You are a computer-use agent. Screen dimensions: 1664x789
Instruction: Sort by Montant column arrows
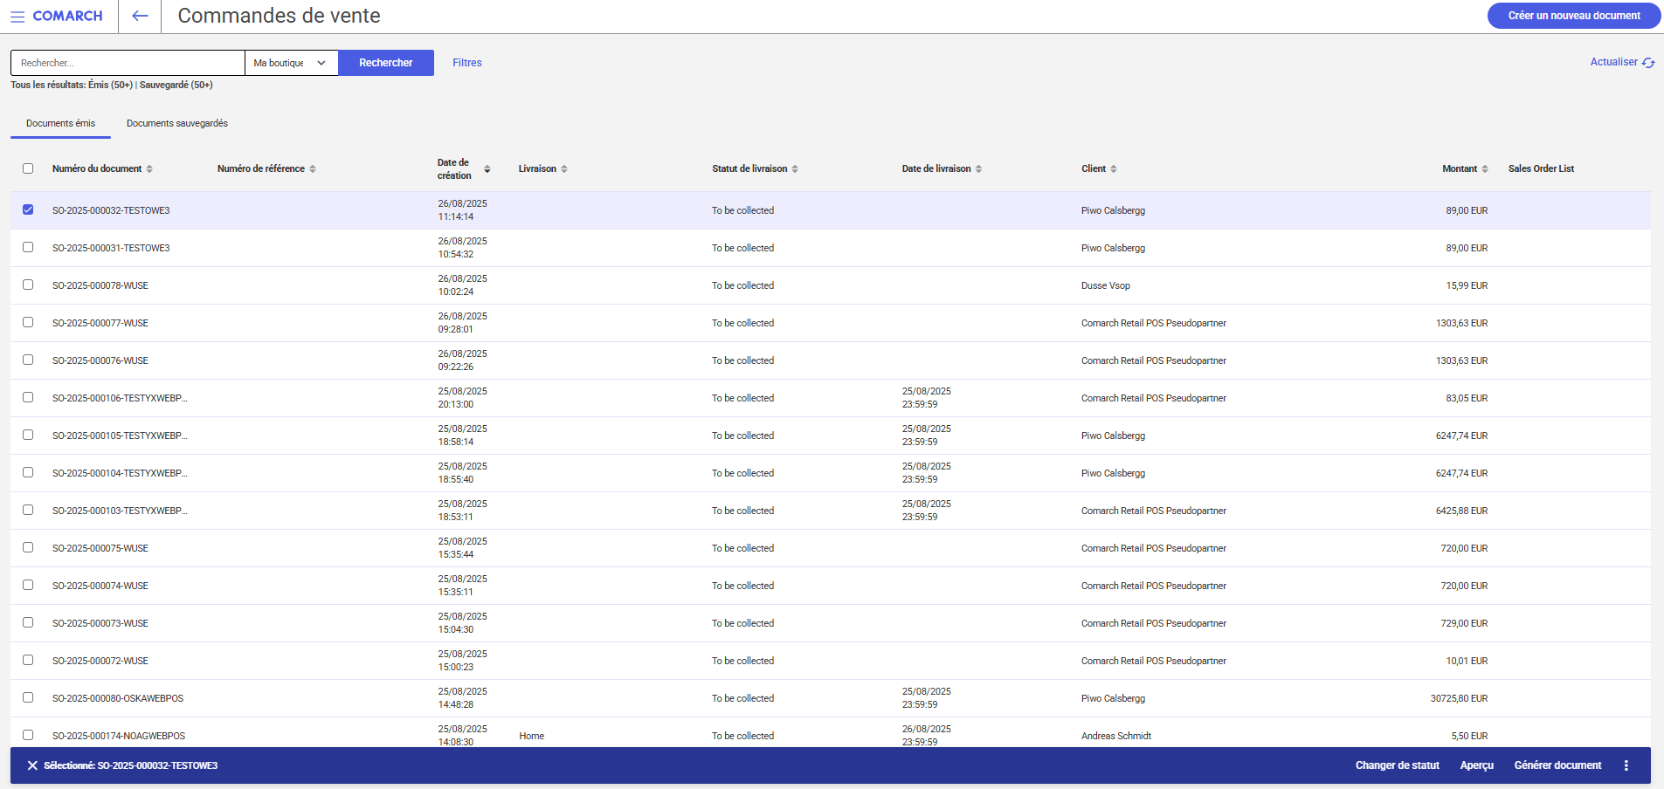click(1484, 169)
